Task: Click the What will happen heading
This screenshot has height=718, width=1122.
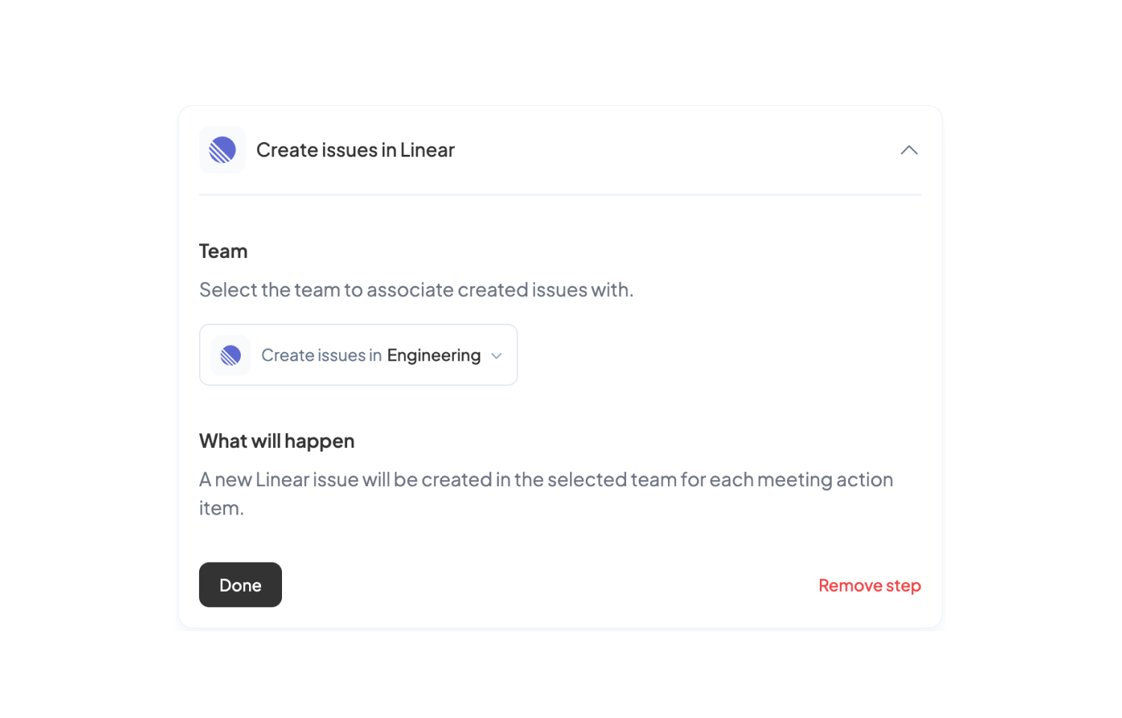Action: click(277, 441)
